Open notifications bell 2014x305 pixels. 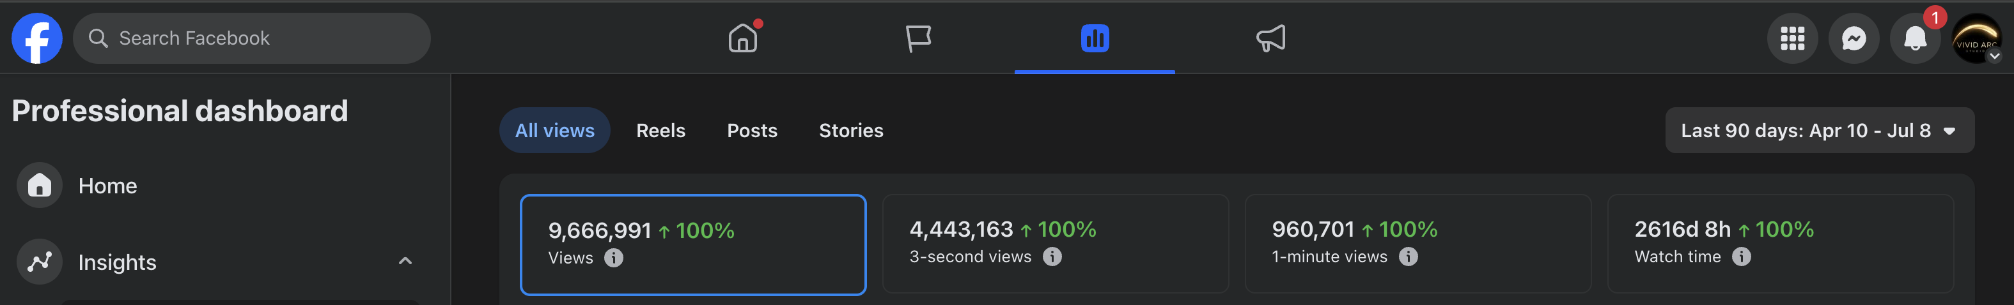tap(1915, 38)
